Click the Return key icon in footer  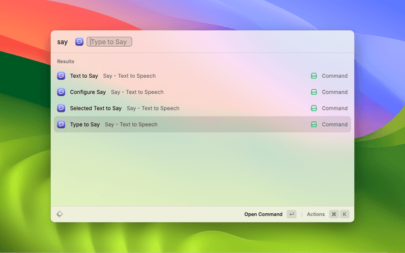click(291, 214)
